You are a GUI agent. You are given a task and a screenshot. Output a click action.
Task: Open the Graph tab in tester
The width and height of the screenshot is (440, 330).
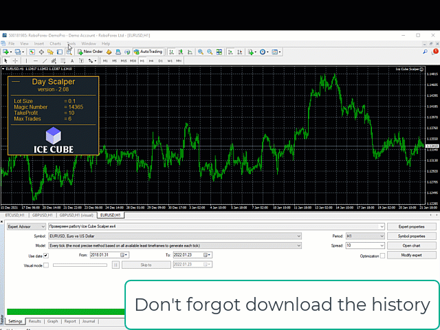(52, 321)
